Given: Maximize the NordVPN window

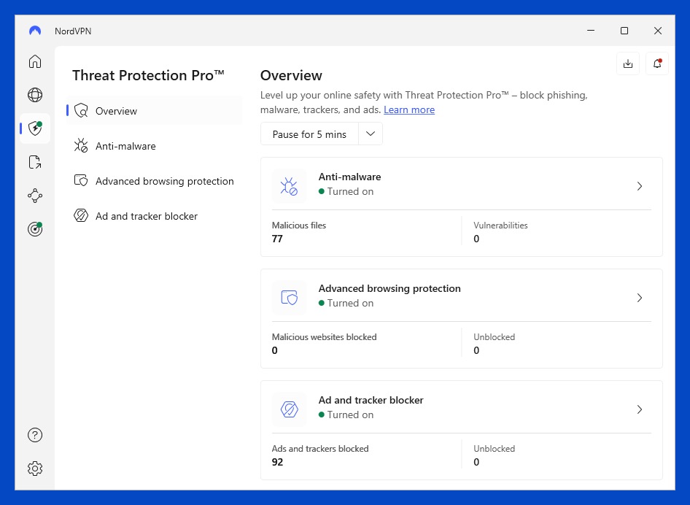Looking at the screenshot, I should (624, 31).
